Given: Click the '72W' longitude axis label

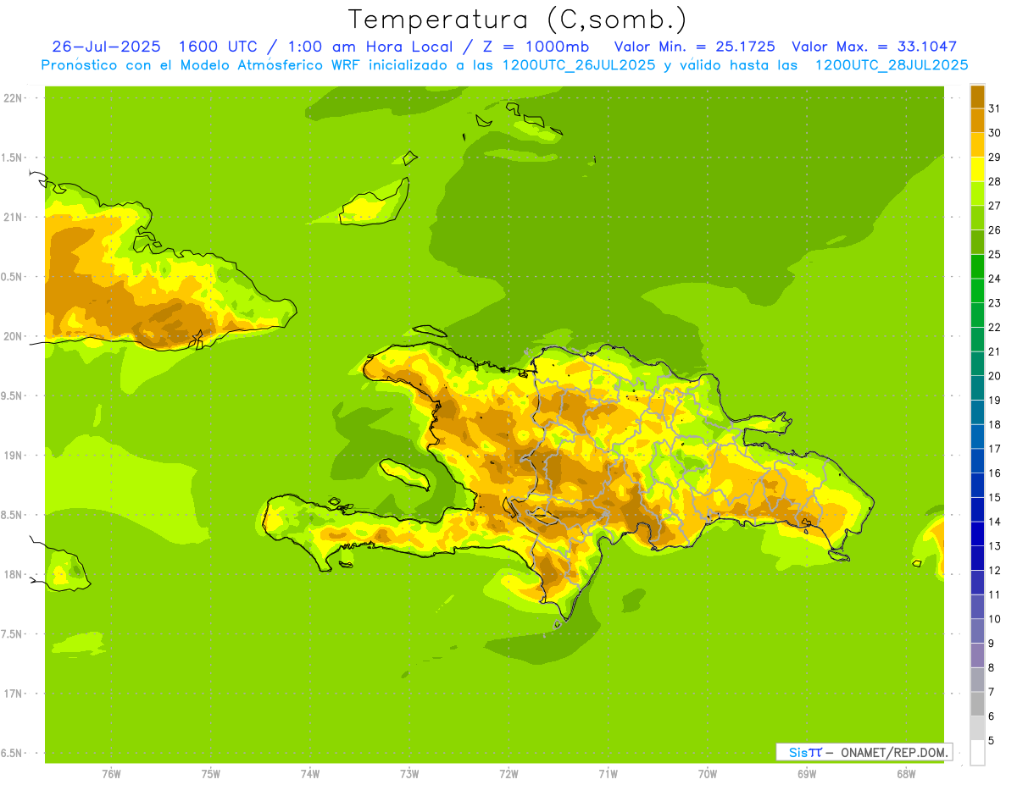Looking at the screenshot, I should [508, 774].
